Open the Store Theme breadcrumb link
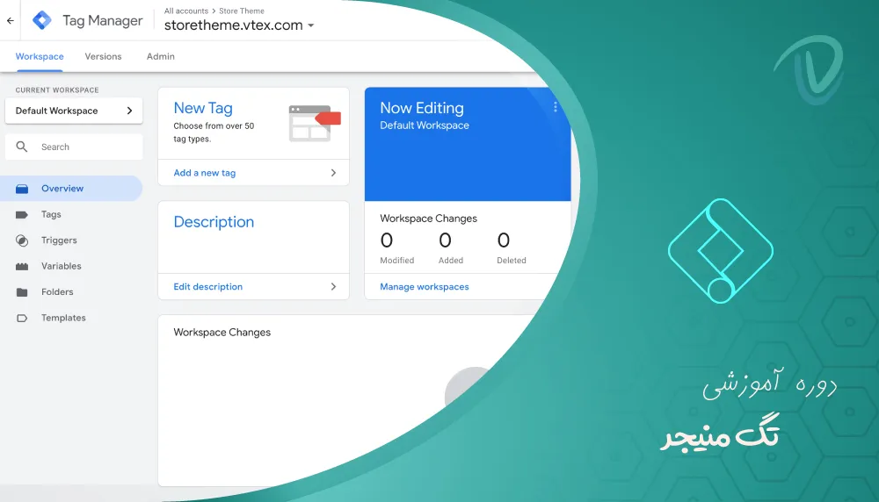The image size is (879, 502). tap(242, 11)
